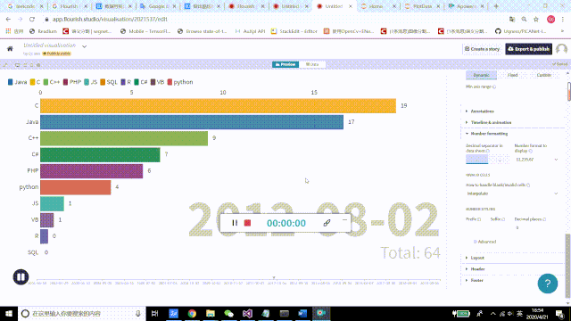This screenshot has width=571, height=321.
Task: Open the Readium bookmark
Action: [x=43, y=31]
